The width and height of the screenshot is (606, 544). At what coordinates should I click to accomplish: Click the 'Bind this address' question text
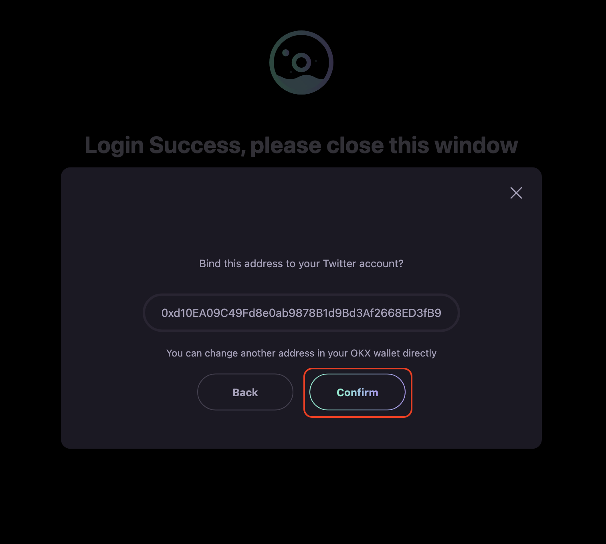click(x=301, y=264)
